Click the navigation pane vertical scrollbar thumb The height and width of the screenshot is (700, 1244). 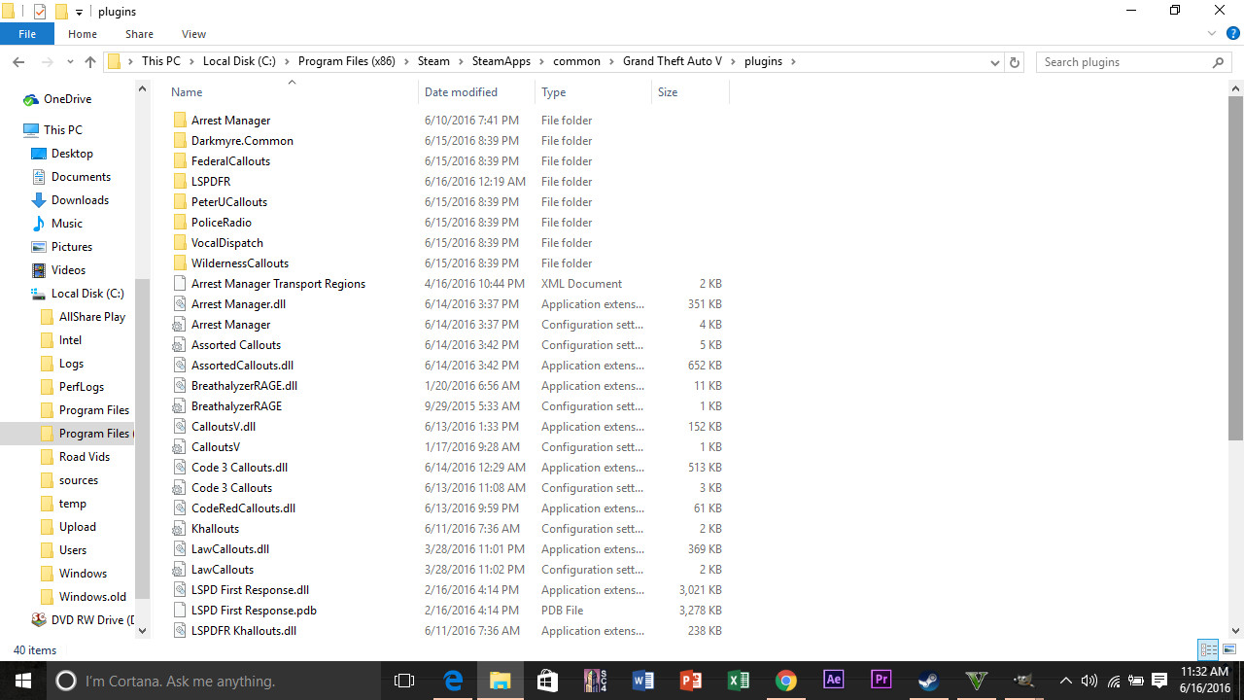click(142, 437)
